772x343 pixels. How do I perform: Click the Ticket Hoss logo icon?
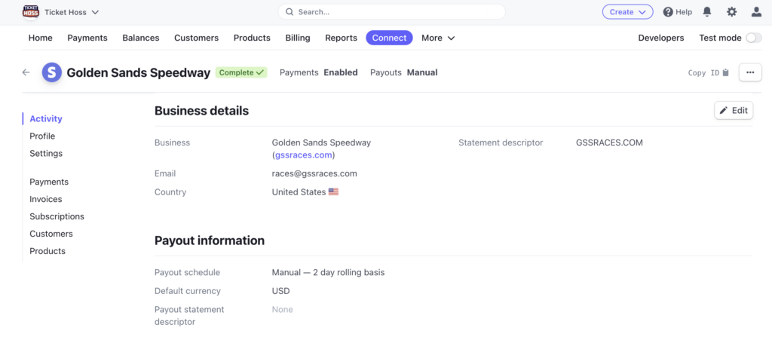tap(30, 12)
